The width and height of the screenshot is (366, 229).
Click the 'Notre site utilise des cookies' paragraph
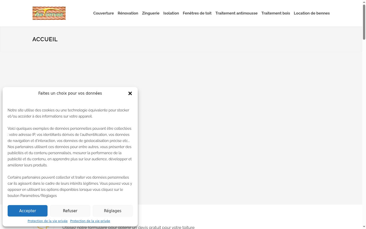pos(68,113)
